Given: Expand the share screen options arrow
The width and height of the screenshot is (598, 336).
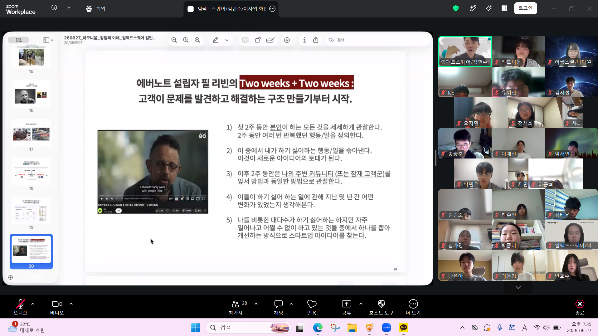Looking at the screenshot, I should 361,304.
